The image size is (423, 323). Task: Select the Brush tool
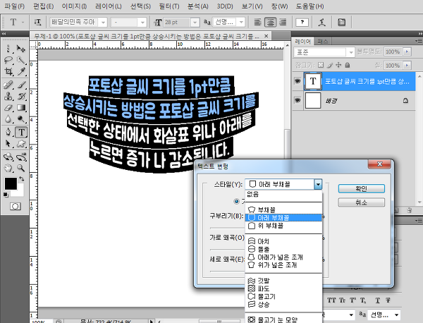click(21, 85)
